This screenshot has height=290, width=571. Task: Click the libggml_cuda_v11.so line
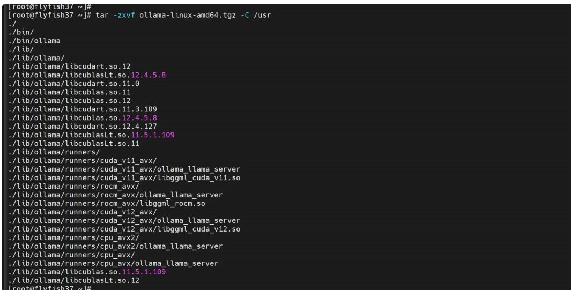click(124, 178)
